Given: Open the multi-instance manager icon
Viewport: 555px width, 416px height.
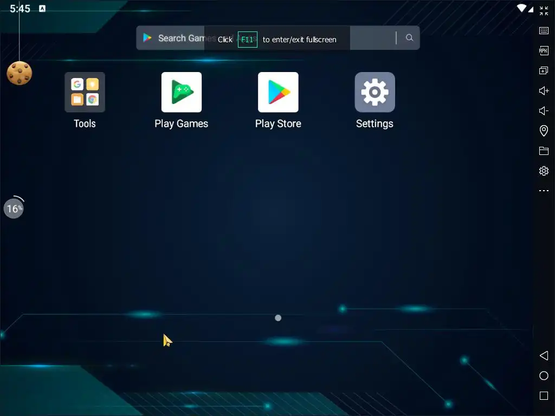Looking at the screenshot, I should tap(544, 71).
